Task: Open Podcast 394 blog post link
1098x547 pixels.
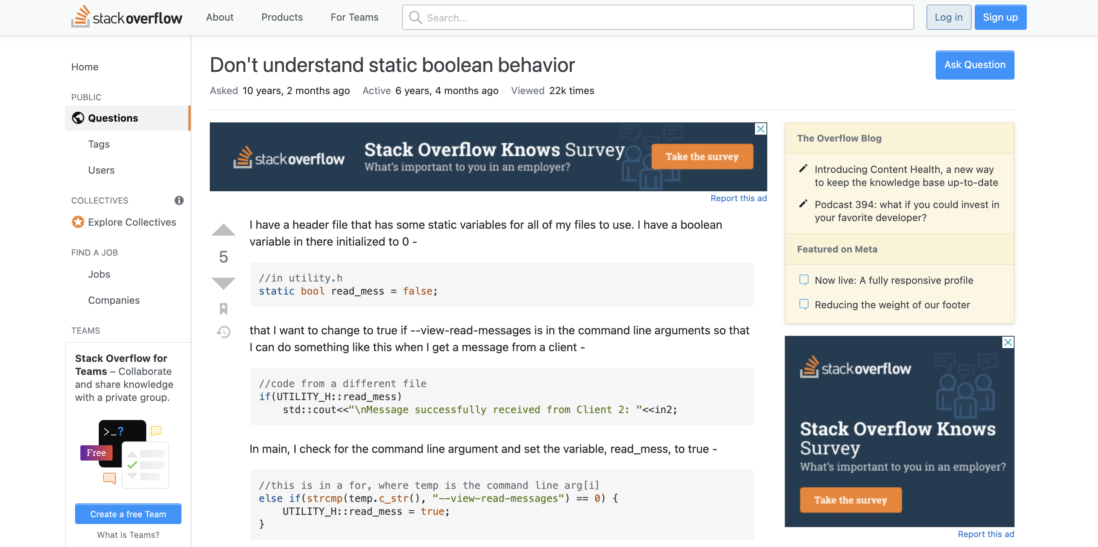Action: [907, 211]
